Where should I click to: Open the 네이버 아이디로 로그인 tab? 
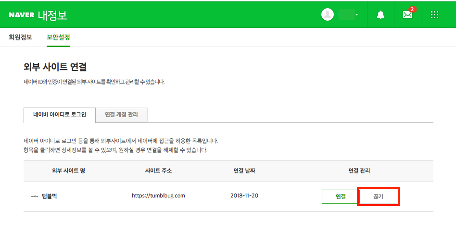click(60, 115)
